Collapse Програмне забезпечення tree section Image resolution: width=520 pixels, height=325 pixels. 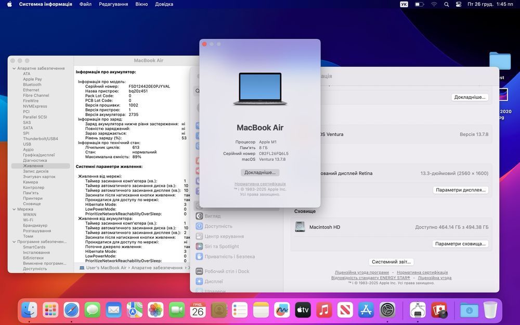click(14, 242)
